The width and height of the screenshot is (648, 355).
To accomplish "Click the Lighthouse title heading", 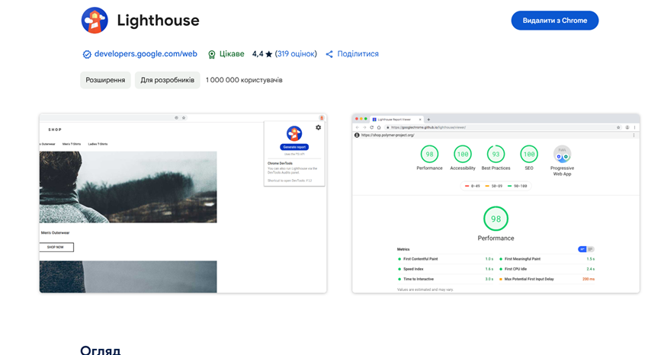I will click(x=158, y=21).
